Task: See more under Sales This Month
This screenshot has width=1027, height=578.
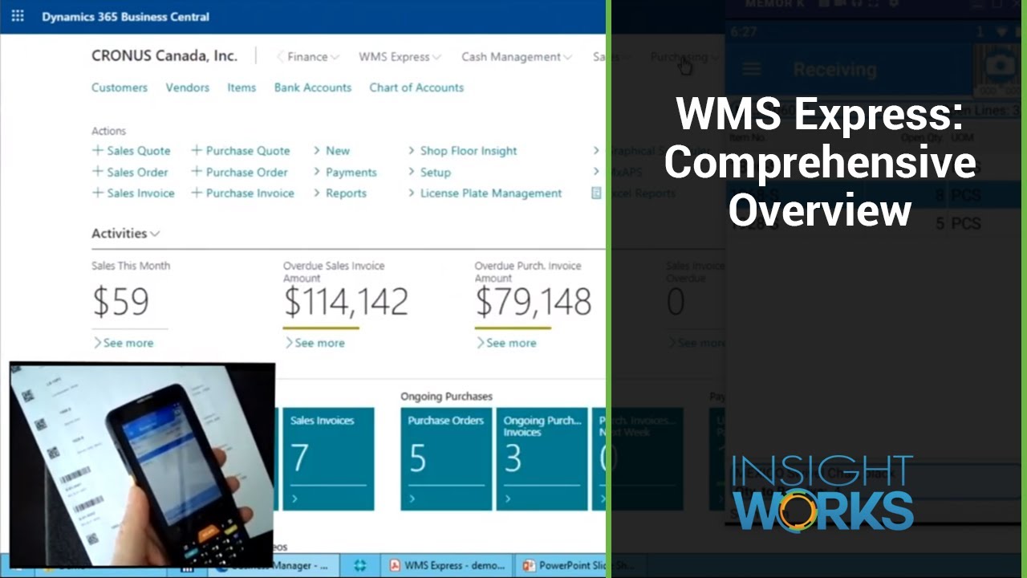Action: [x=123, y=343]
